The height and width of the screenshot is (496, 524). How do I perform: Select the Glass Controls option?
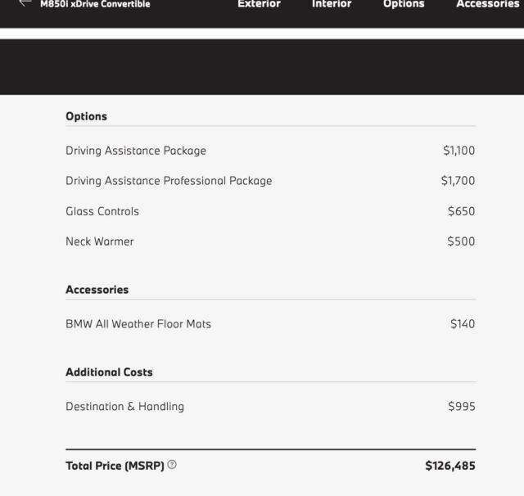point(102,211)
